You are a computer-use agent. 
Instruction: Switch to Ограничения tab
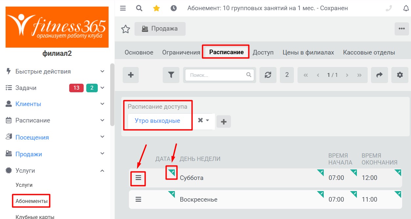[181, 53]
